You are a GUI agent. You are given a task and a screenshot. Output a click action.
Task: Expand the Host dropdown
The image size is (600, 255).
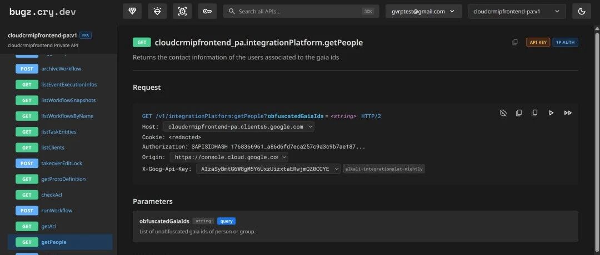pos(239,127)
